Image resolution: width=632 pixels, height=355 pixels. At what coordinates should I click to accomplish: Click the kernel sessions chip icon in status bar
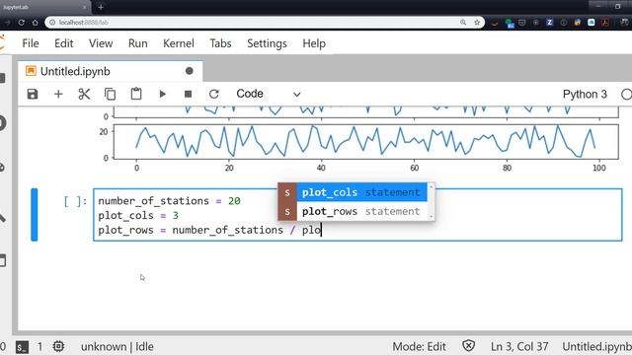click(58, 346)
